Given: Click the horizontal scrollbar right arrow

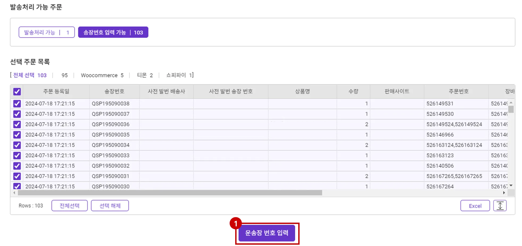Looking at the screenshot, I should click(x=504, y=193).
